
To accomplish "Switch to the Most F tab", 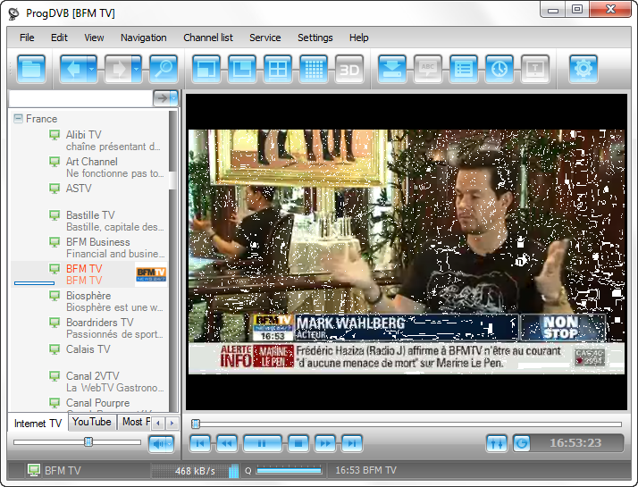I will 136,423.
